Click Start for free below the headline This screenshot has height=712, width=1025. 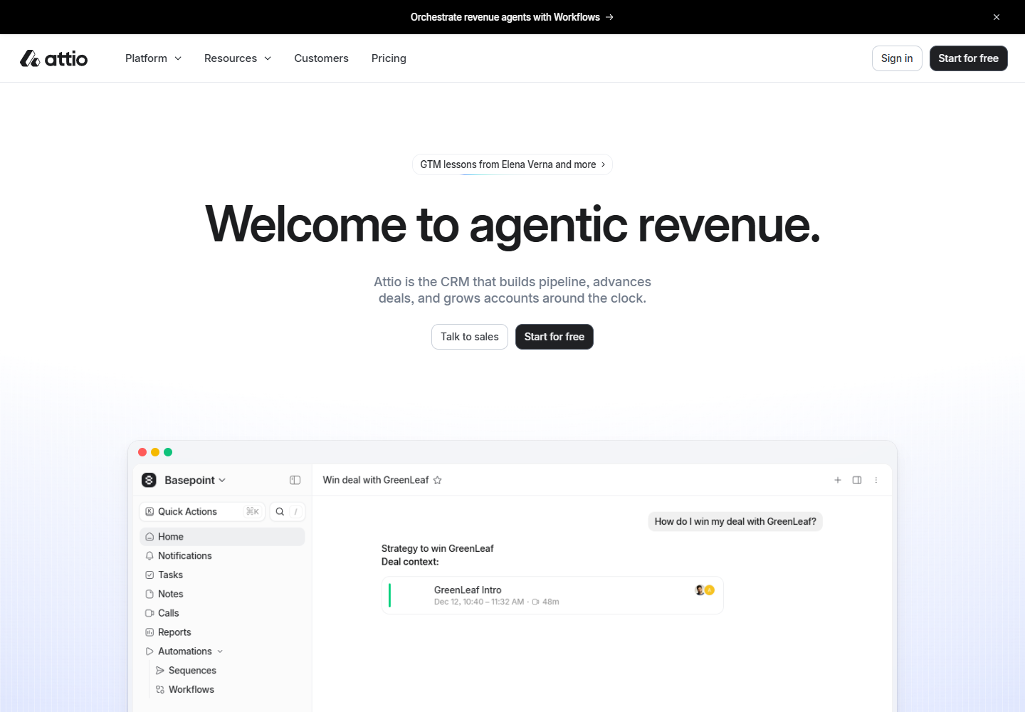[554, 337]
